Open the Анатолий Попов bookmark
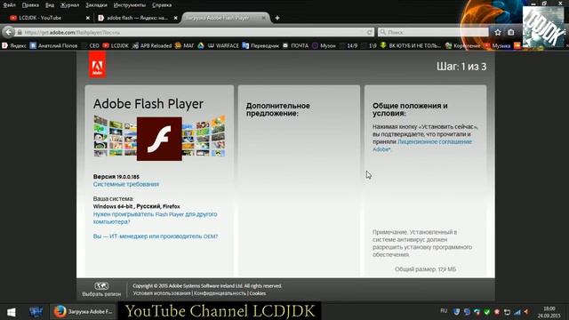 click(53, 45)
